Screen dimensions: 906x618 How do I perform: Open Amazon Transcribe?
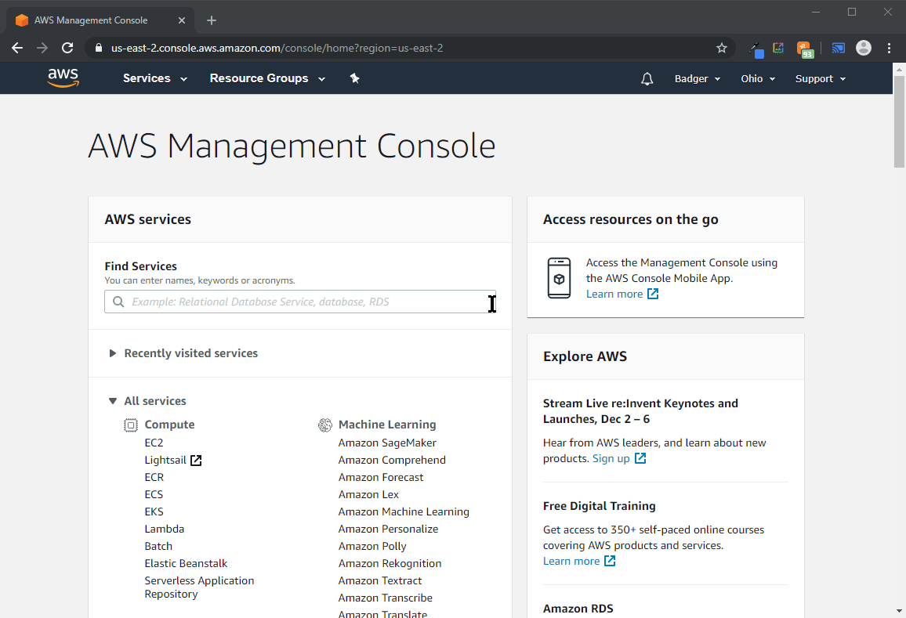click(x=386, y=598)
